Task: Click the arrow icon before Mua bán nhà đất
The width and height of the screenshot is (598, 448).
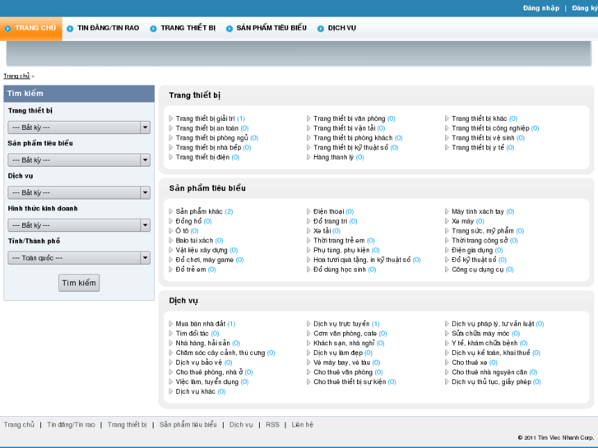Action: (171, 324)
